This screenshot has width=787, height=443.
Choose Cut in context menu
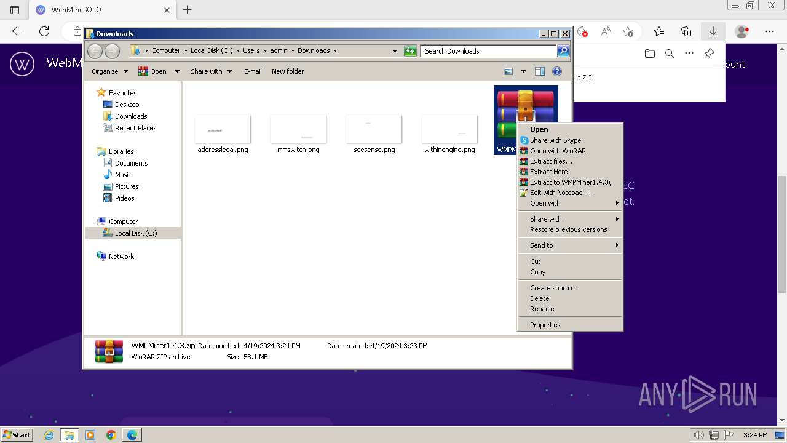coord(570,261)
